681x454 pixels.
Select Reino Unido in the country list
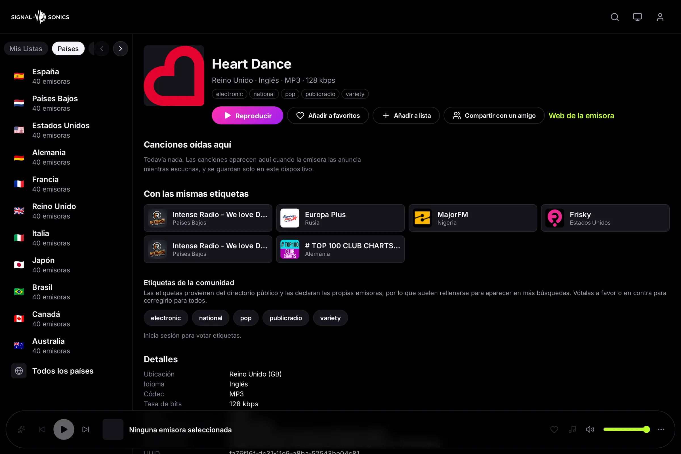[x=67, y=211]
